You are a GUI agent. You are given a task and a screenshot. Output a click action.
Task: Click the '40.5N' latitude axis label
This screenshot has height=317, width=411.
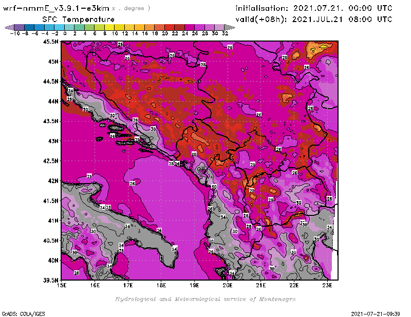coord(50,241)
